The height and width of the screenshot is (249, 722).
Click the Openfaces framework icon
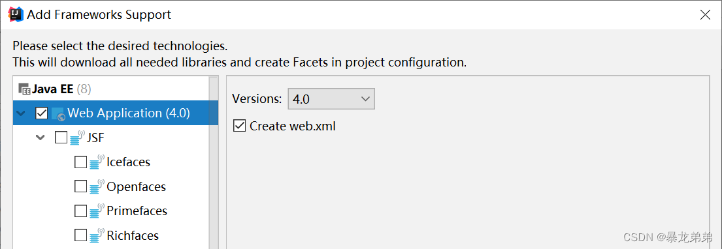(x=97, y=186)
